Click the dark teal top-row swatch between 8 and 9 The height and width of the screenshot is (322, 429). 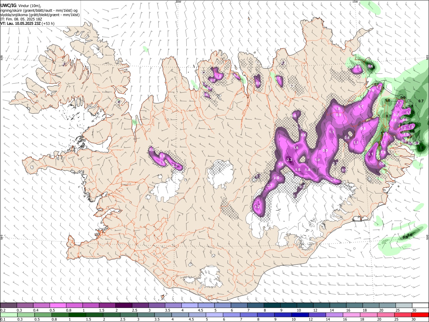tap(272, 306)
